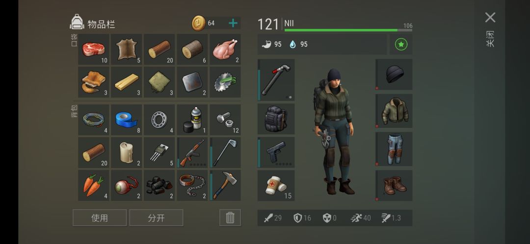Toggle the green star badge button
This screenshot has height=244, width=530.
pos(401,44)
